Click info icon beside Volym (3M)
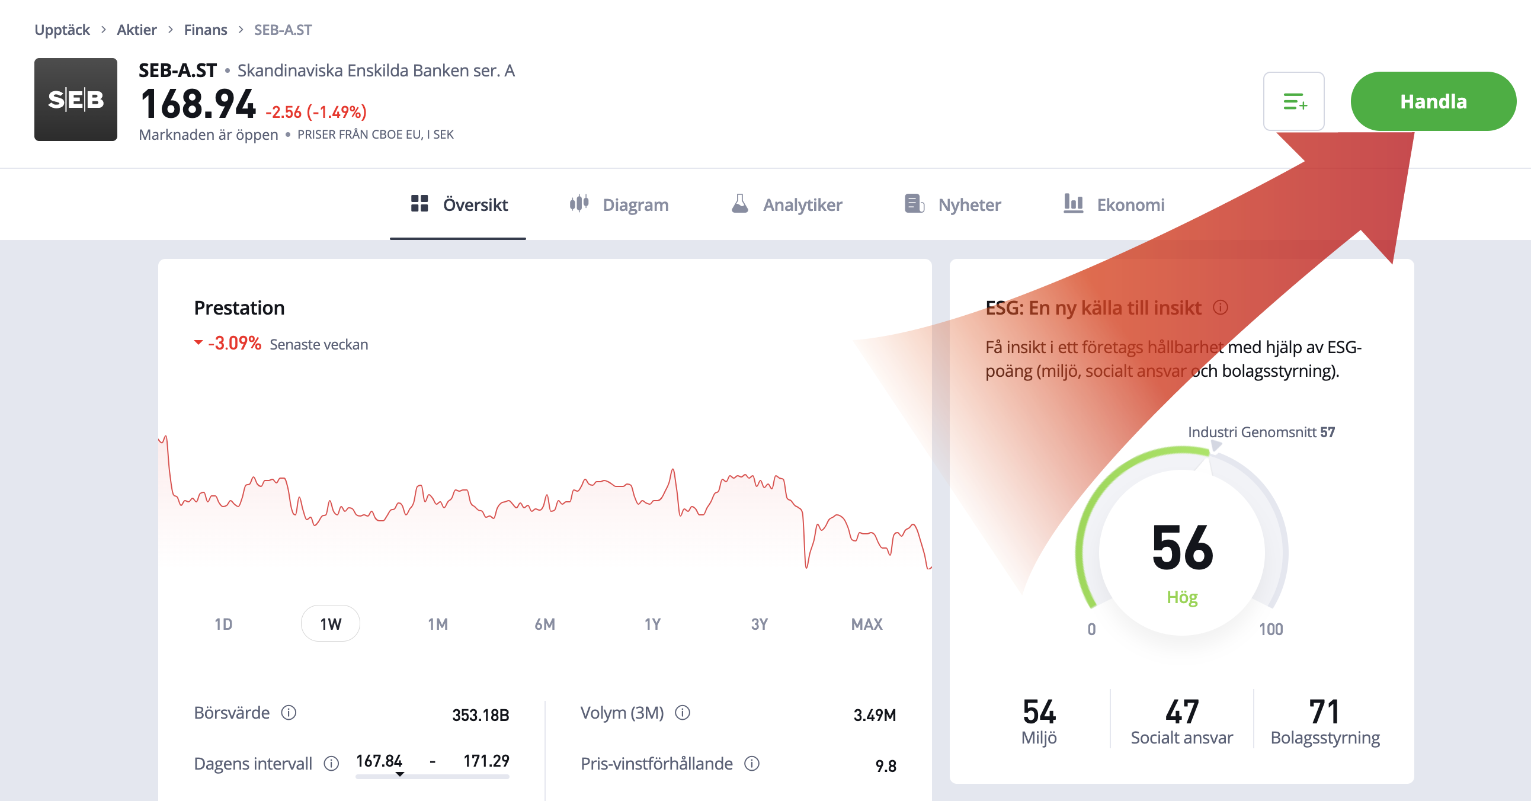This screenshot has width=1531, height=801. [683, 712]
